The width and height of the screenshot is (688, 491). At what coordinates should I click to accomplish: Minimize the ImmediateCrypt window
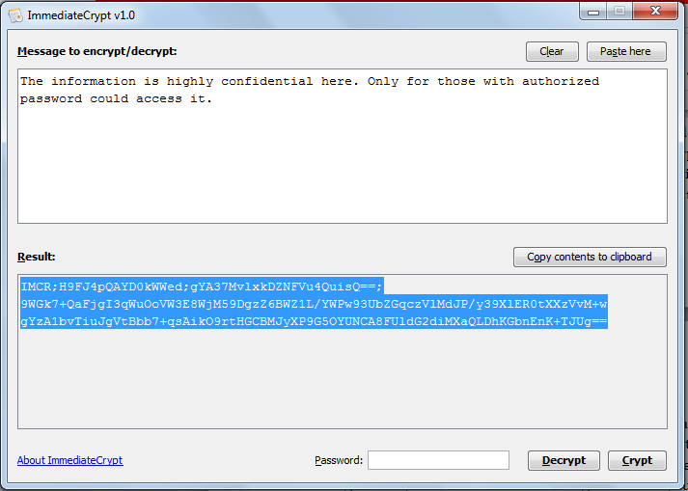pos(594,11)
